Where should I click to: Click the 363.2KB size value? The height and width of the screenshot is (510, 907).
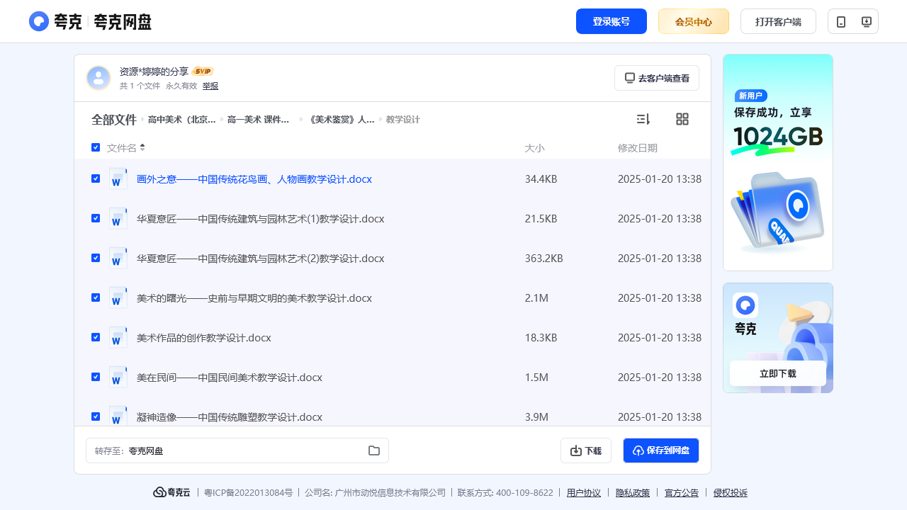(x=544, y=259)
